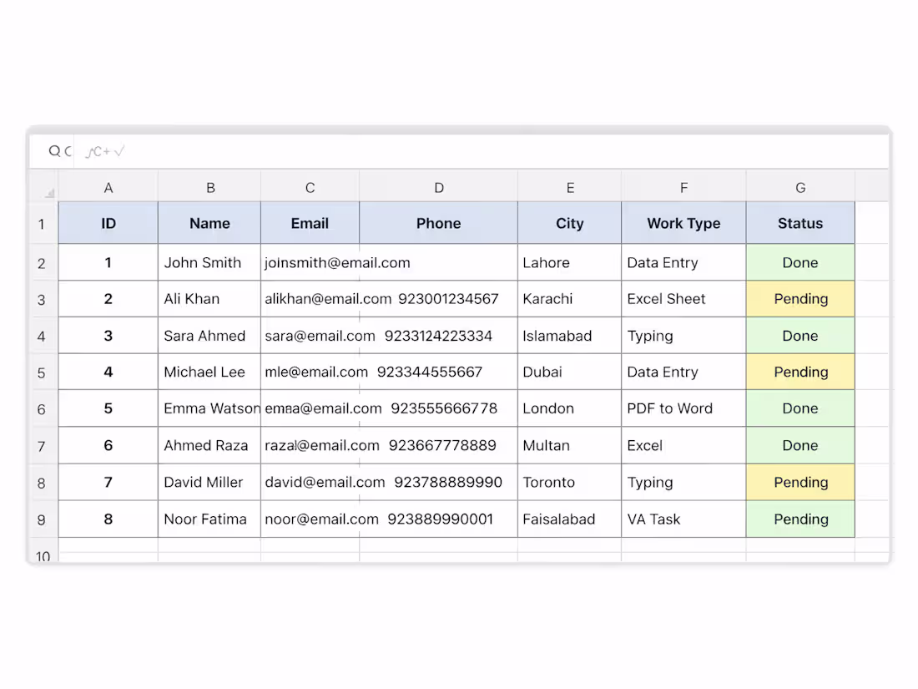
Task: Select row 1 header number
Action: click(x=42, y=224)
